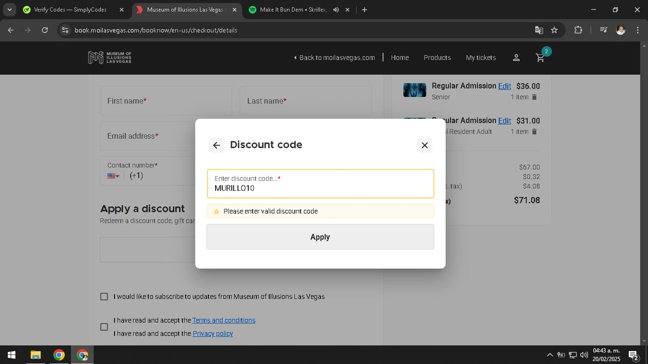Bookmark this page with the star
This screenshot has height=364, width=648.
point(554,30)
